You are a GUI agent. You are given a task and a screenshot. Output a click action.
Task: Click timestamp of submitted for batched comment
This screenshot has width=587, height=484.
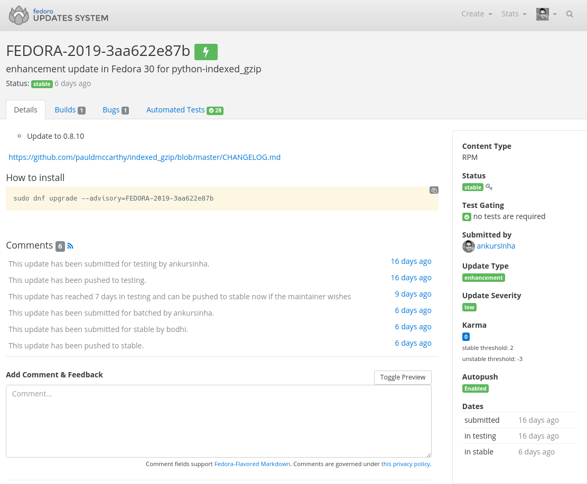(413, 310)
